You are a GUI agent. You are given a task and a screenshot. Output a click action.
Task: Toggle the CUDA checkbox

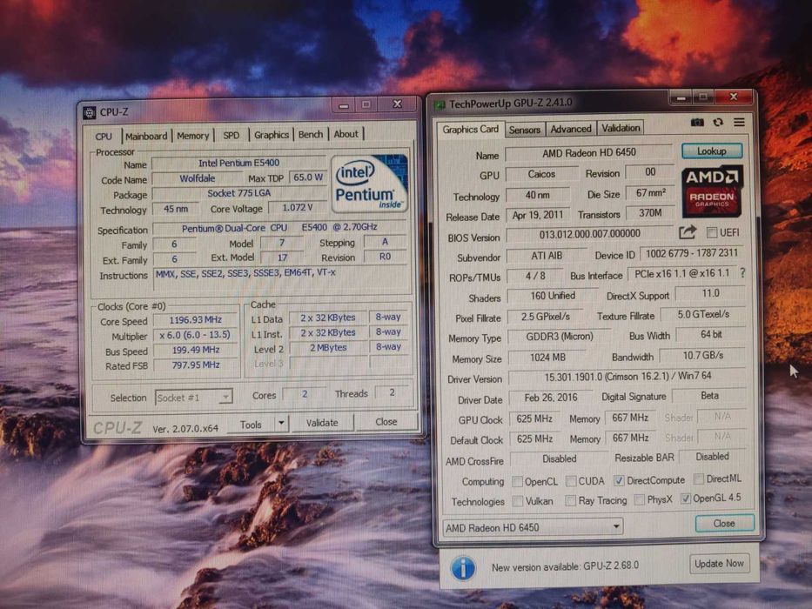coord(571,481)
